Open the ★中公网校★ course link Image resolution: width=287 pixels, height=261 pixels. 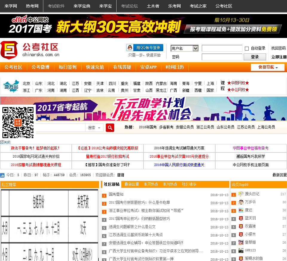pos(238,90)
